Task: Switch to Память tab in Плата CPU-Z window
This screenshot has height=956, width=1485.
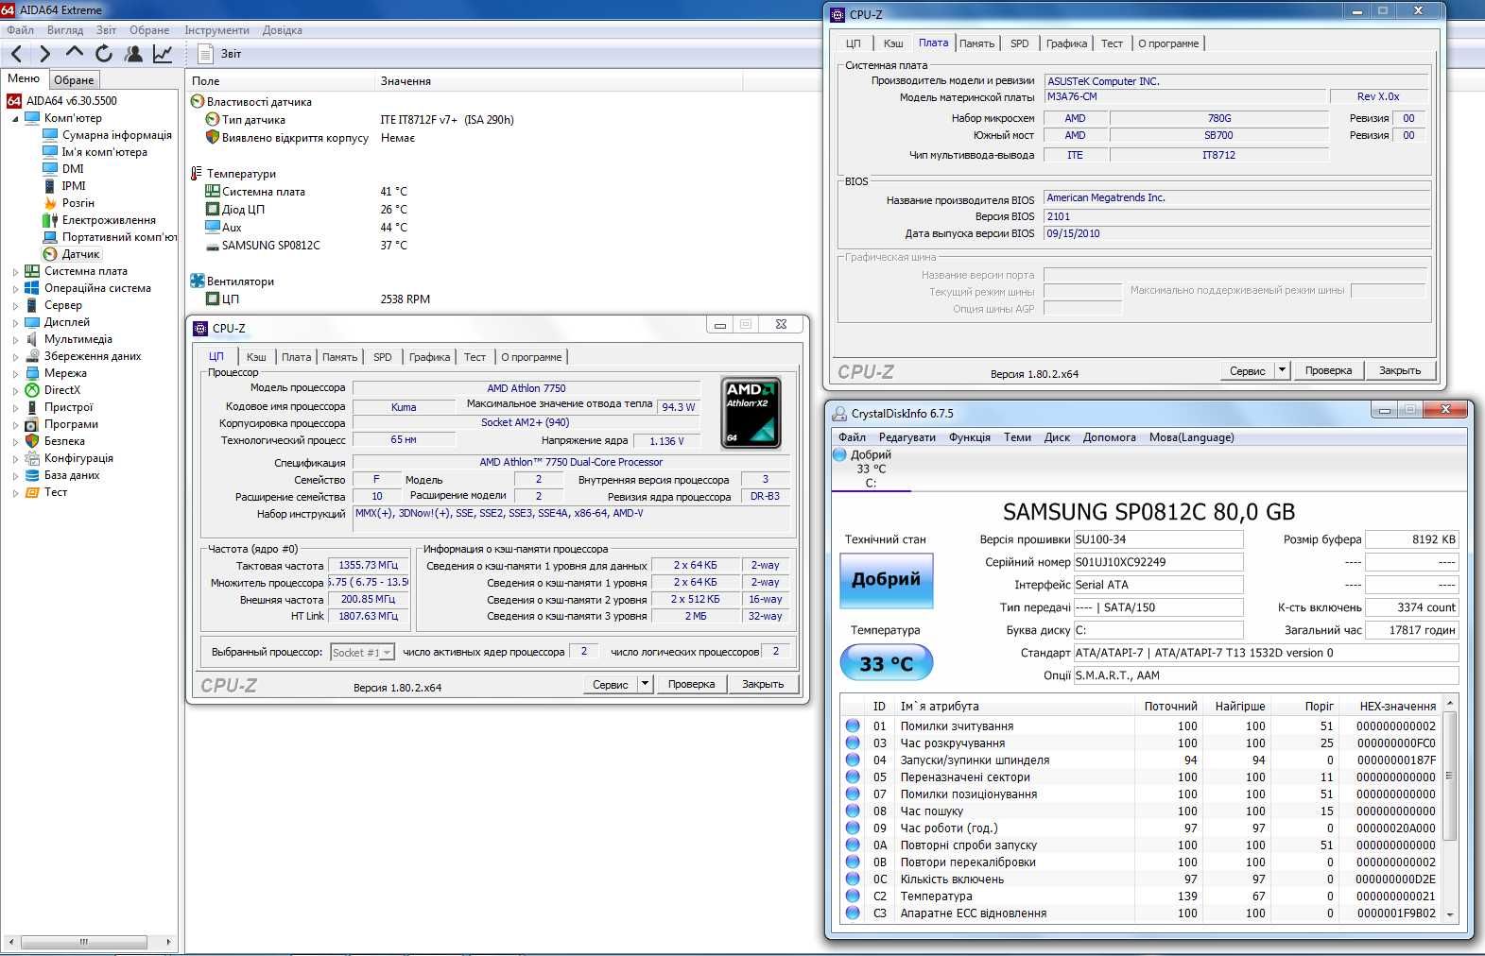Action: 976,43
